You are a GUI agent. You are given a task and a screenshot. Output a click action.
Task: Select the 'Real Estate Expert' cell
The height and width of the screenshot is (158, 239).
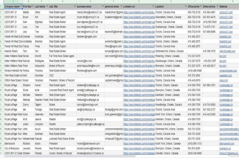63,46
